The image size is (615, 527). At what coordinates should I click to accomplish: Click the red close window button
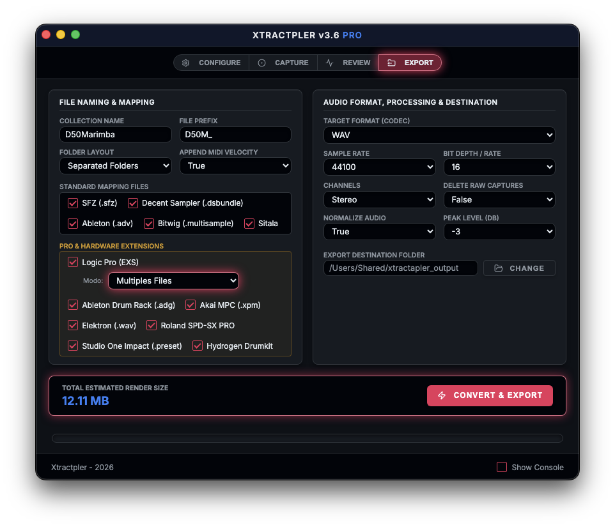pyautogui.click(x=46, y=34)
